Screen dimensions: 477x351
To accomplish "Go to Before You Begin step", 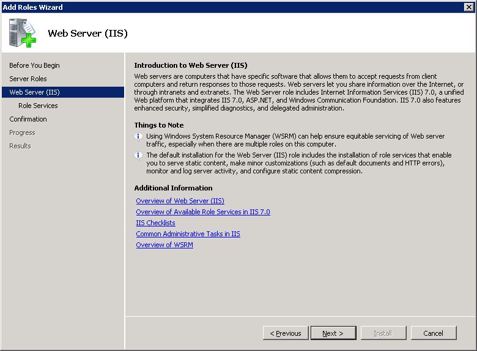I will click(x=34, y=65).
